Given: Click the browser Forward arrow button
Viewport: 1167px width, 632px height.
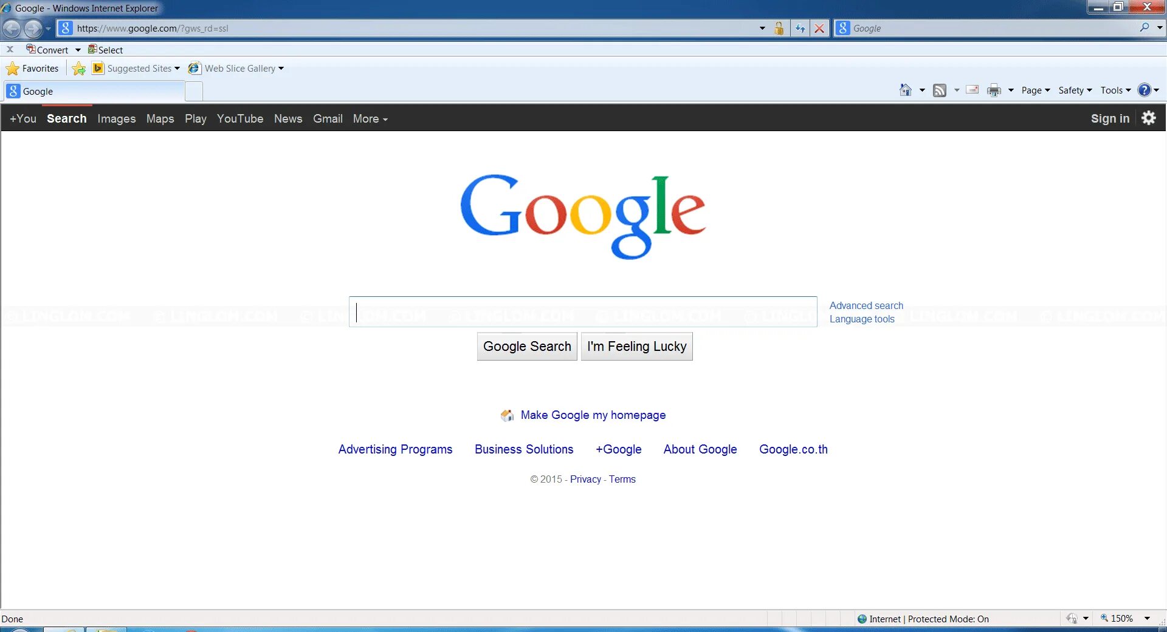Looking at the screenshot, I should [x=33, y=28].
